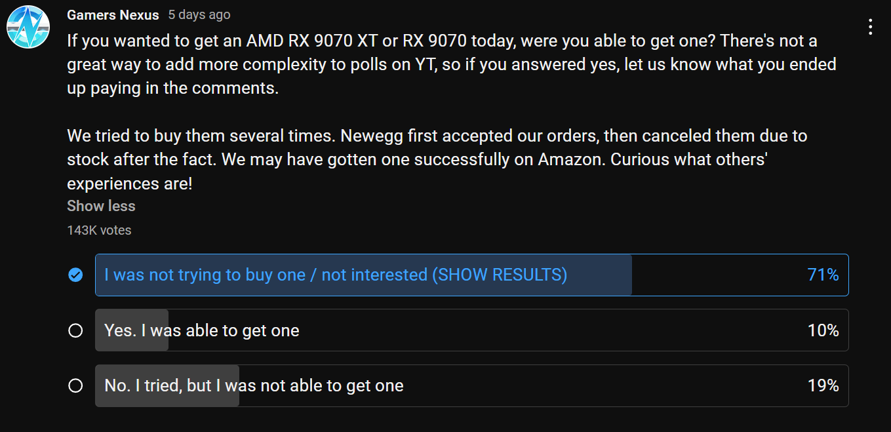Select the radio circle for "Yes. I was able"
Screen dimensions: 891x432
click(x=75, y=330)
